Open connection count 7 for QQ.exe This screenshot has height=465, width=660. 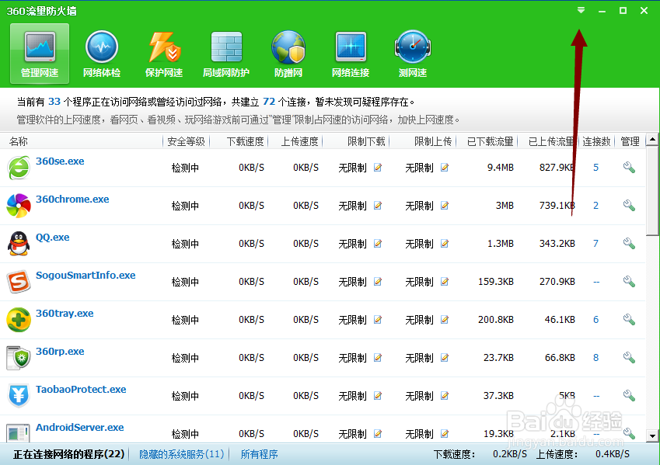click(x=595, y=244)
